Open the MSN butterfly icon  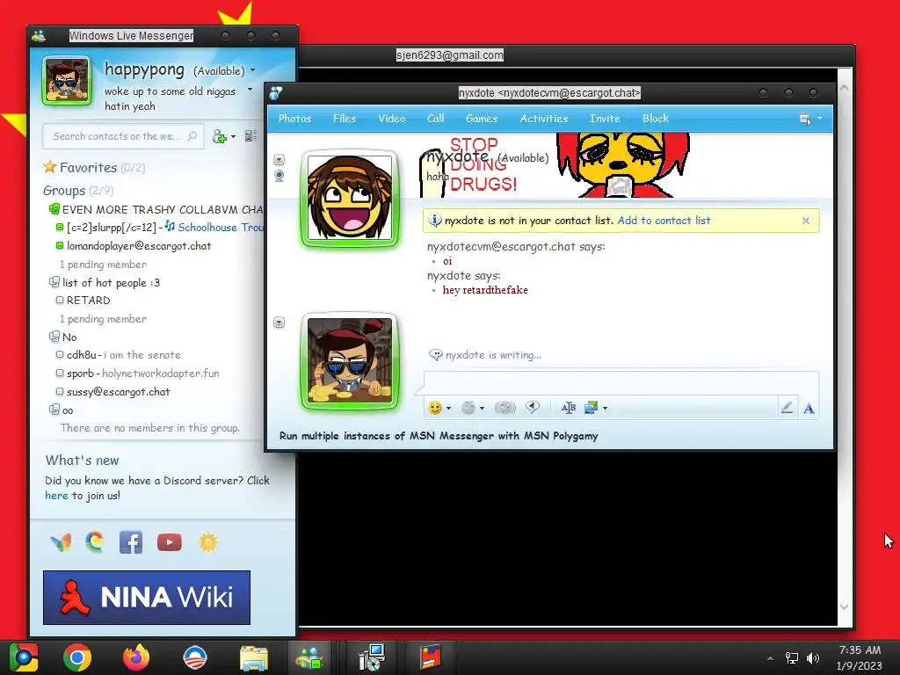pos(61,542)
